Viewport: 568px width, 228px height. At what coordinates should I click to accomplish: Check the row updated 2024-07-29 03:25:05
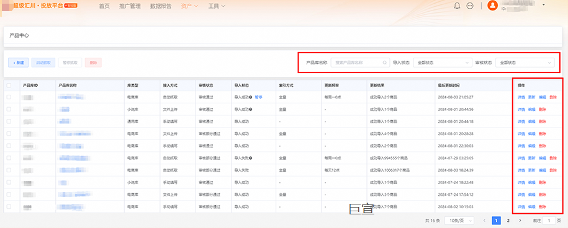tap(9, 158)
